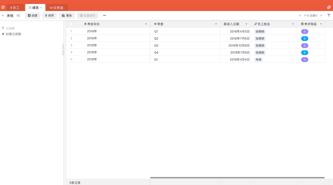Click the purple A grade in row 1
Screen dimensions: 333x185
click(x=304, y=32)
